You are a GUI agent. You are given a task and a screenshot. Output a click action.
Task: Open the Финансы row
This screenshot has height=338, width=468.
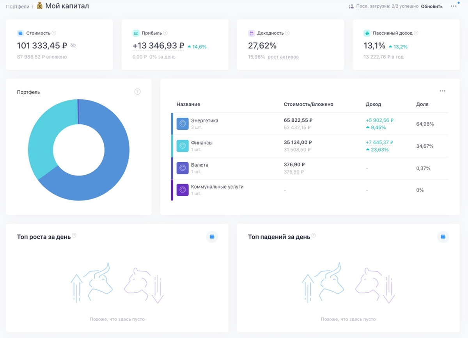point(310,146)
